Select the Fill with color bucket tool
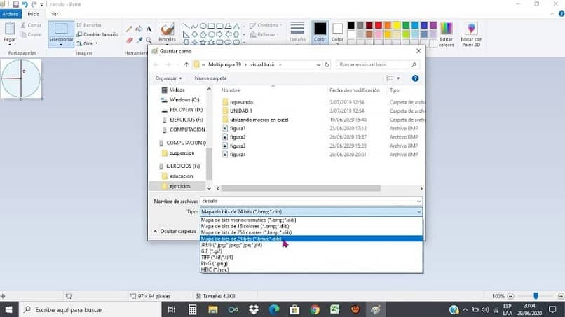Screen dimensions: 565x317 coord(139,29)
